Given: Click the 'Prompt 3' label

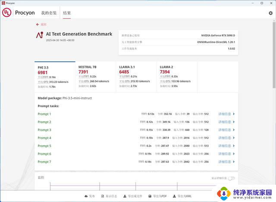Looking at the screenshot, I should (x=44, y=130).
